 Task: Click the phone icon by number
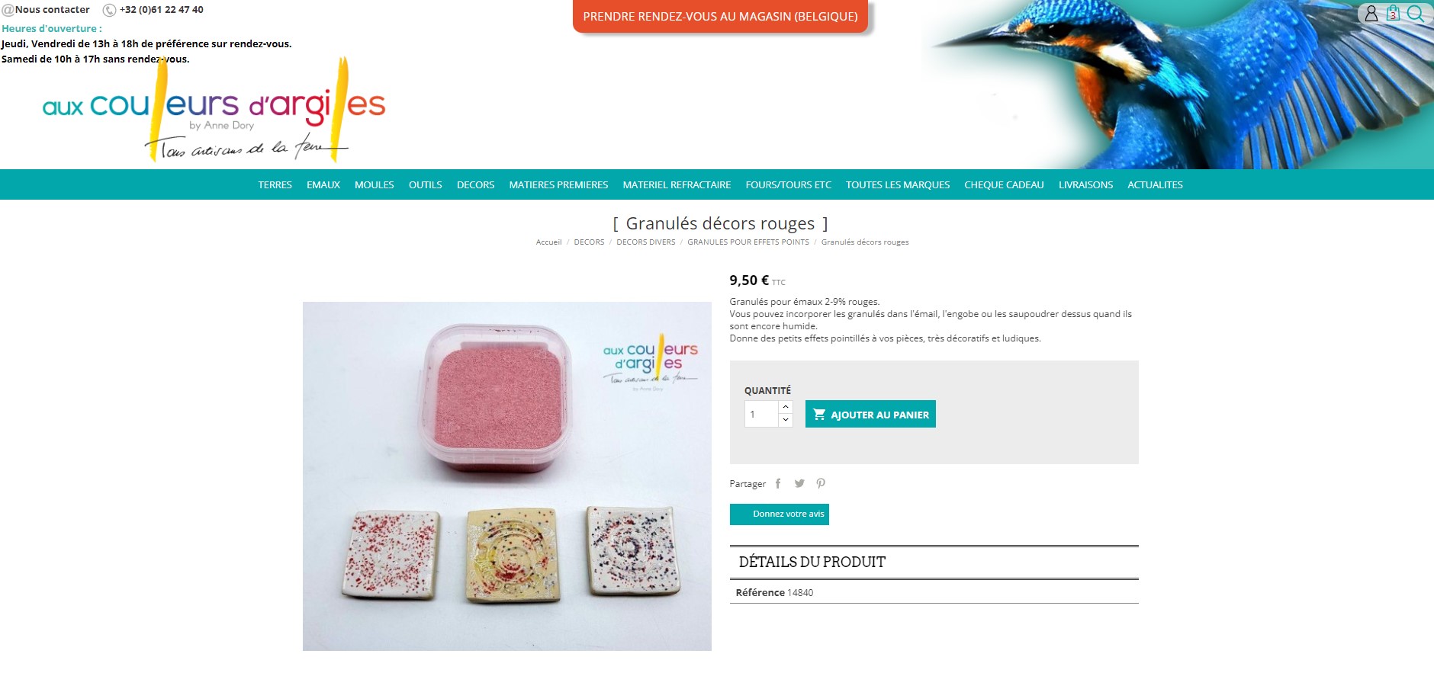(x=110, y=10)
